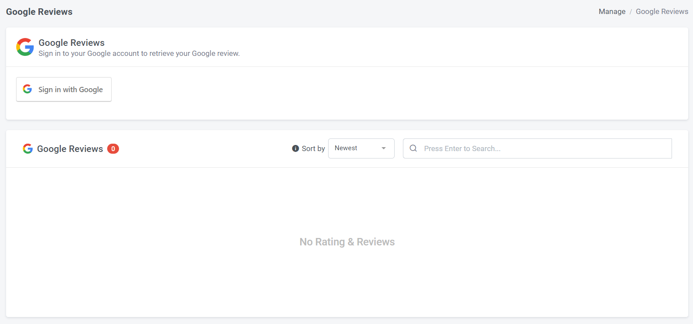Click the magnifier icon in search box

[x=413, y=148]
